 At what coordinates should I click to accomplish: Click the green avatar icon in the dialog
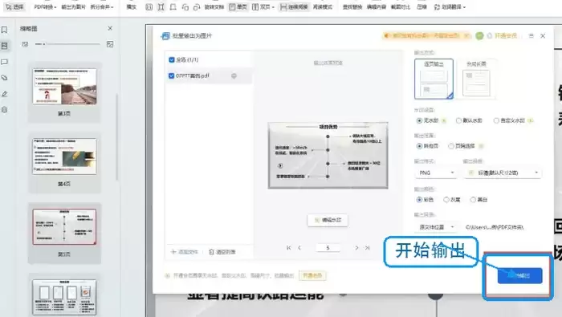click(x=479, y=36)
